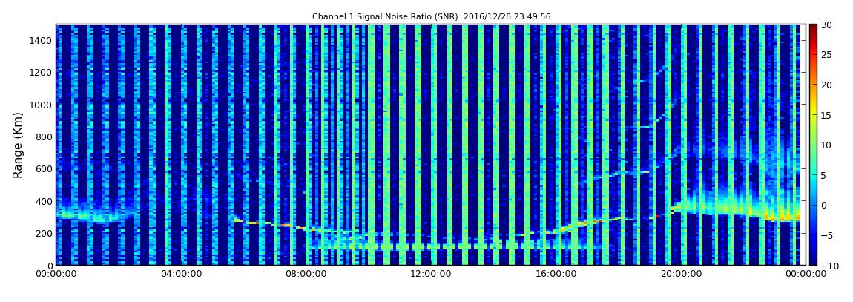Click the colorbar value 5
The height and width of the screenshot is (302, 853).
click(824, 174)
